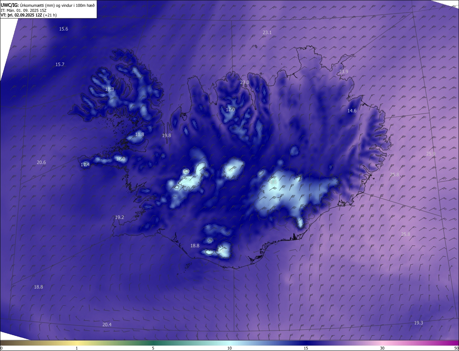Click the 14.6 value label on the map
Image resolution: width=459 pixels, height=351 pixels.
pyautogui.click(x=352, y=111)
